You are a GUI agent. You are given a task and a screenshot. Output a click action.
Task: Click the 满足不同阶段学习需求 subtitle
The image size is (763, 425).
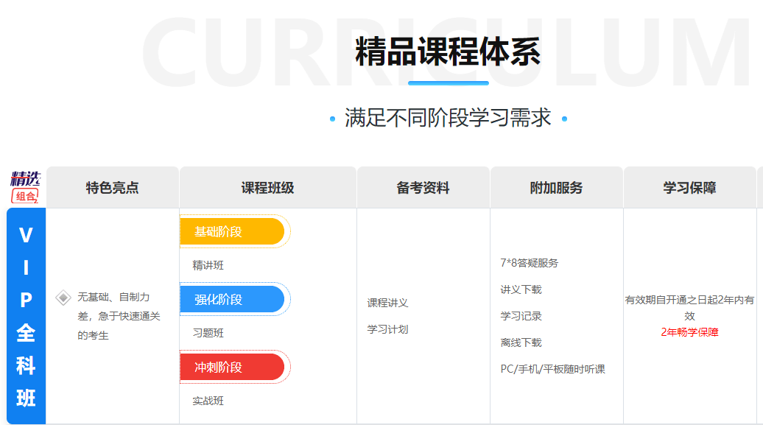coord(449,118)
